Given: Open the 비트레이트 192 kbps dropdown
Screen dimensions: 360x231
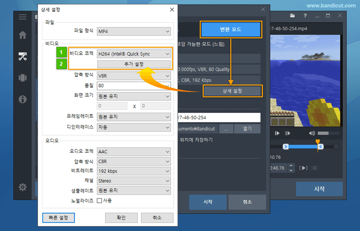Looking at the screenshot, I should (x=134, y=171).
